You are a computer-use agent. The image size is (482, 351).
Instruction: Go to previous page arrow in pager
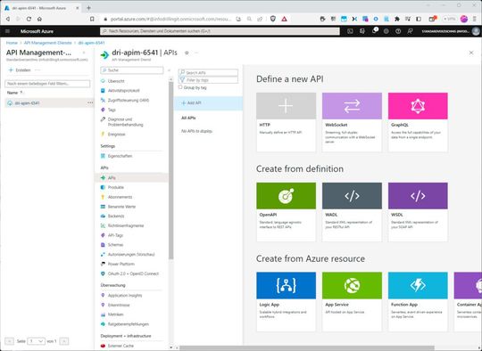9,341
